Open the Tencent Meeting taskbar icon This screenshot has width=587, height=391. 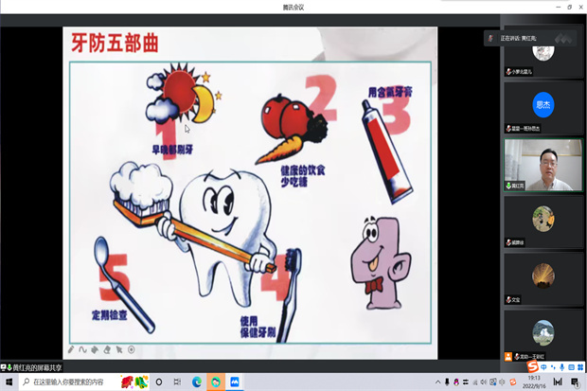[x=235, y=382]
